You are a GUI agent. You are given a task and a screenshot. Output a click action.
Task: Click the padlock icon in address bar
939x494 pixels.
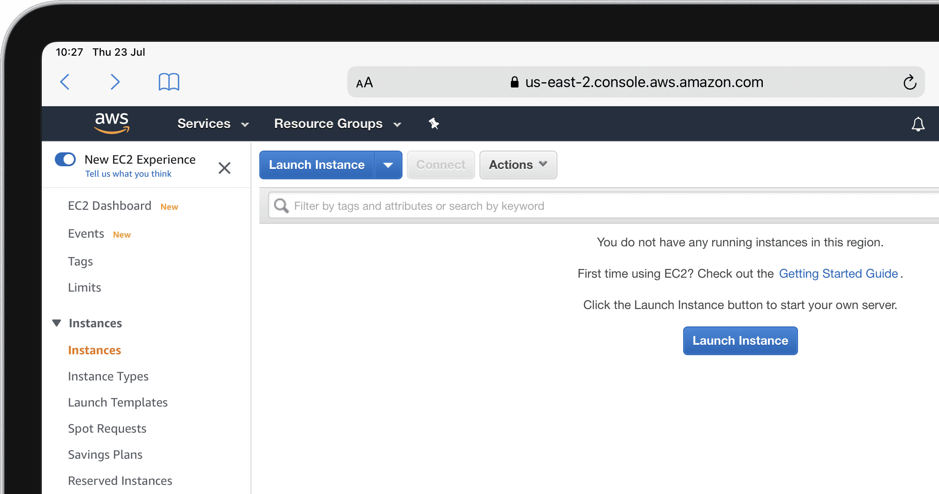point(514,82)
